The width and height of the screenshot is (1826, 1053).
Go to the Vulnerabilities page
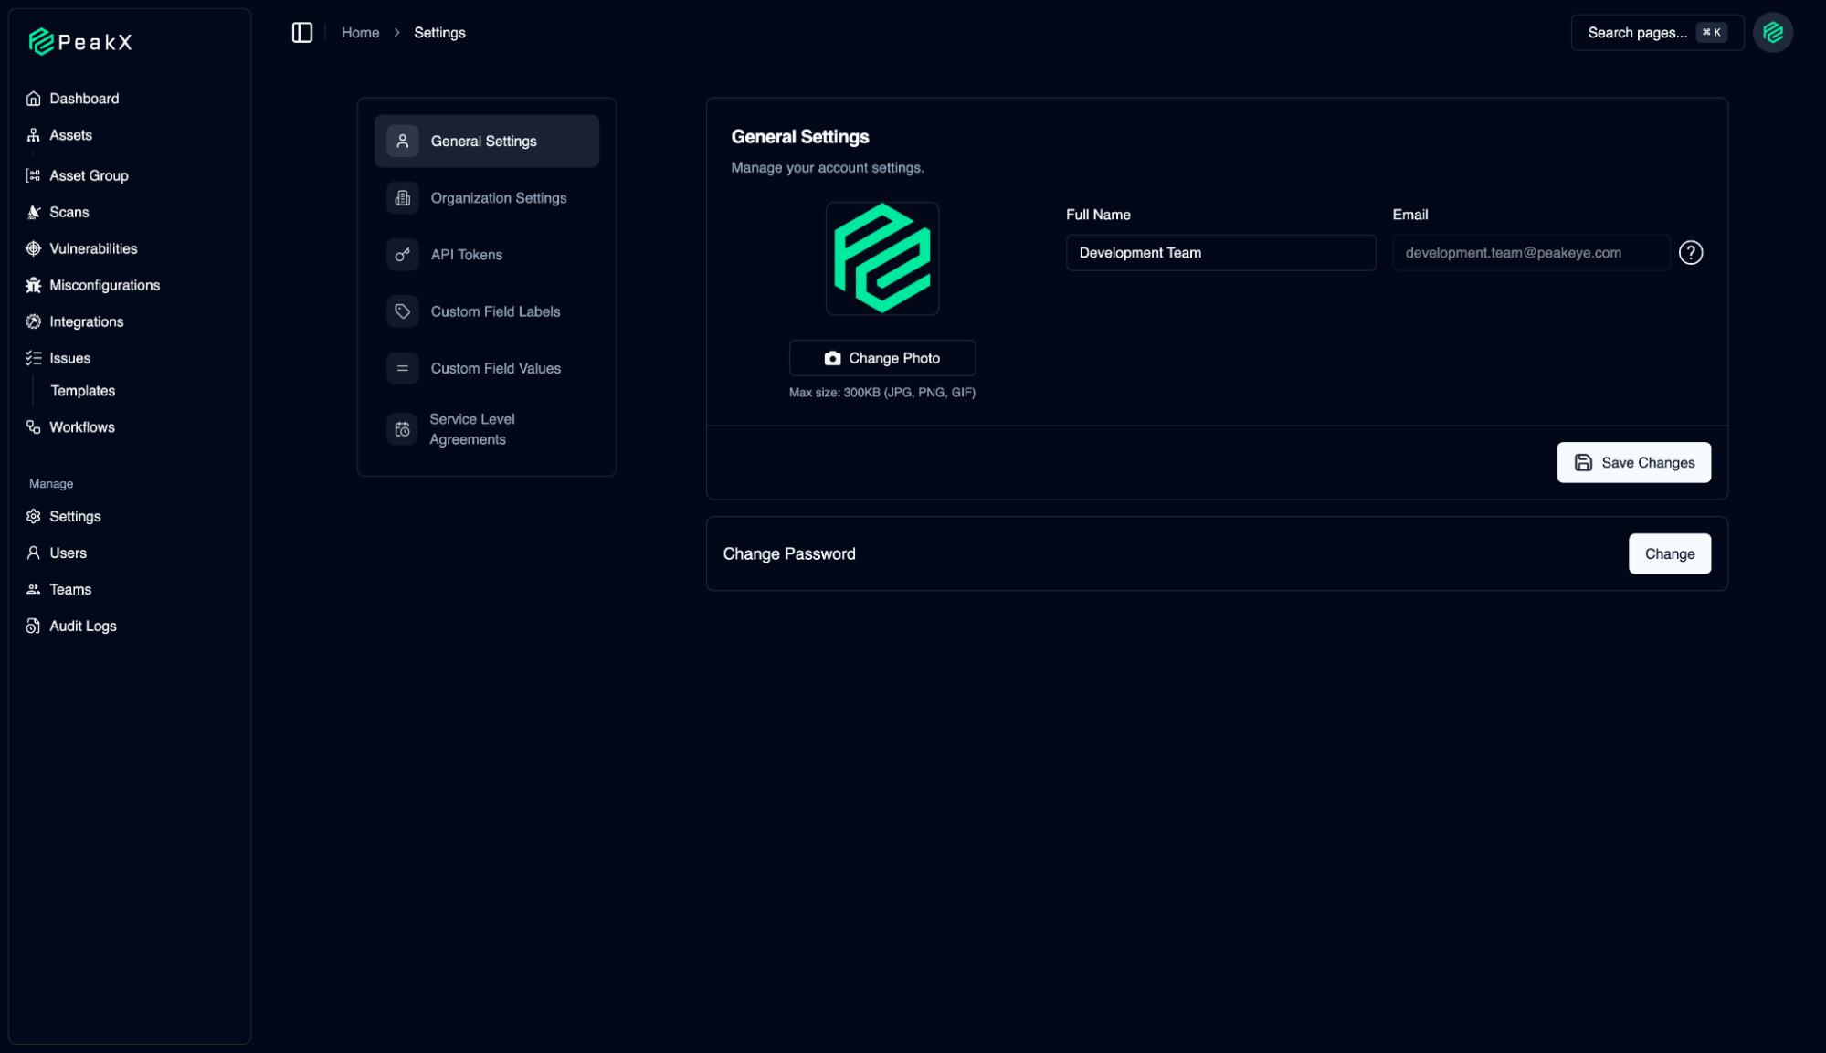[92, 248]
